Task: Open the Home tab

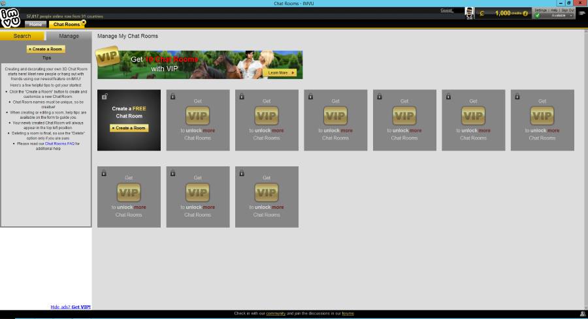Action: pyautogui.click(x=36, y=24)
